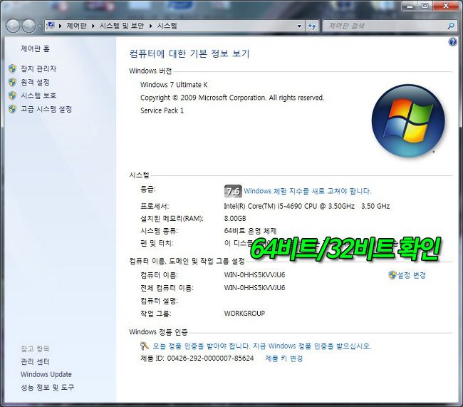Viewport: 463px width, 407px height.
Task: Click the shield icon beside 설정 변경
Action: pos(392,275)
